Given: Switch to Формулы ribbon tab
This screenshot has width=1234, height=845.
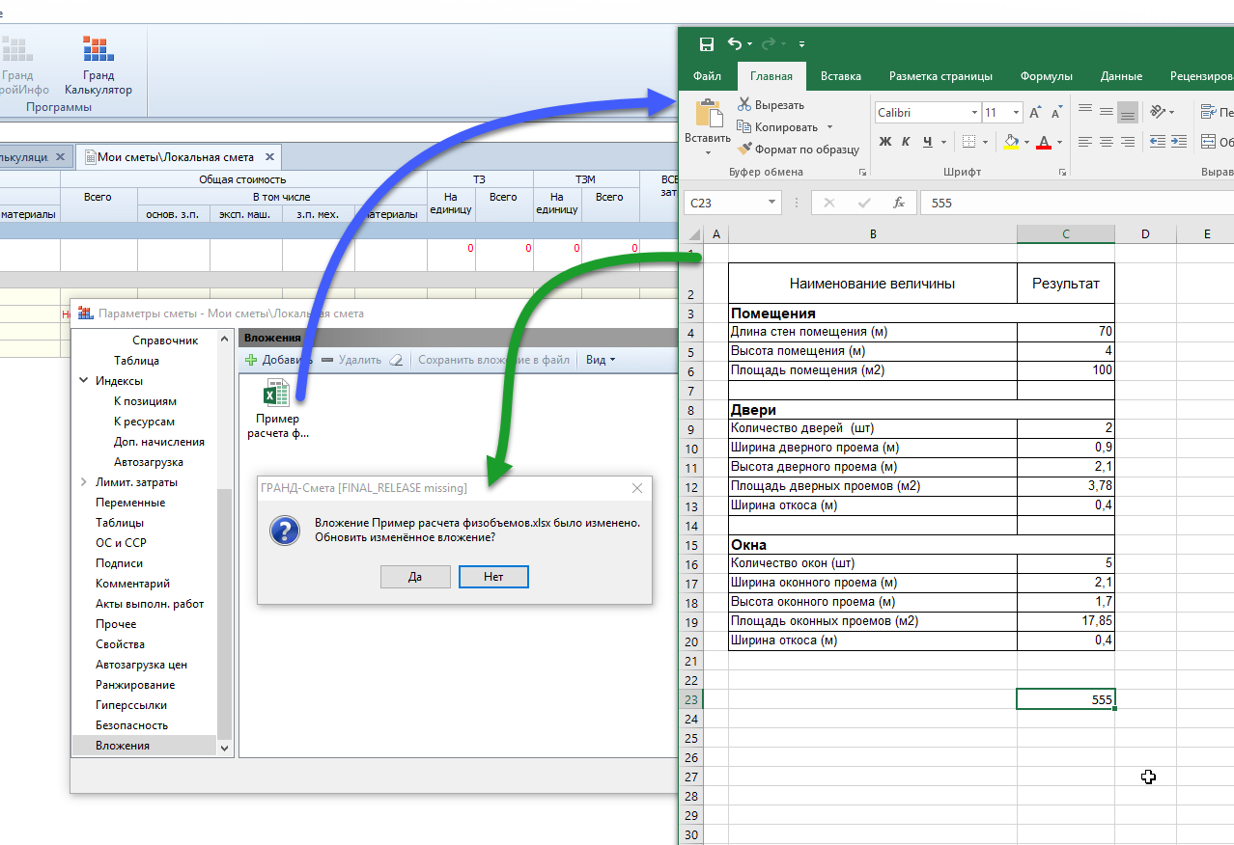Looking at the screenshot, I should (x=1047, y=76).
